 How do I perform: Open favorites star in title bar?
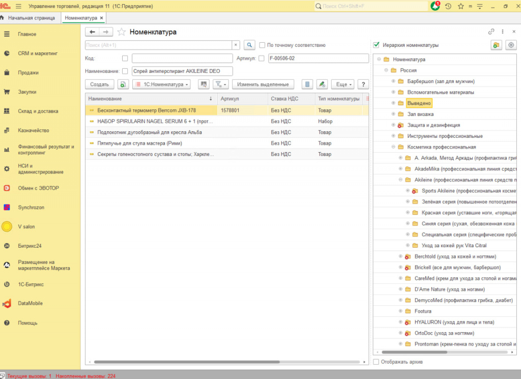(x=460, y=6)
